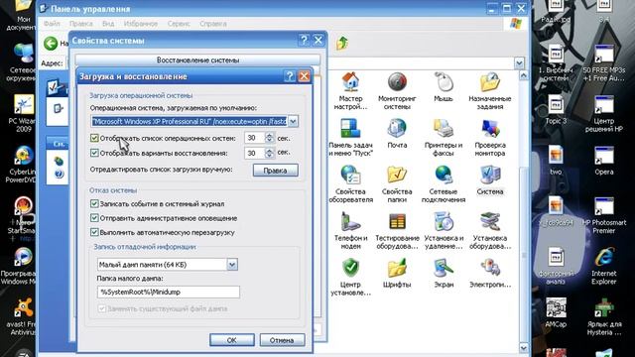The image size is (635, 357).
Task: Open the Файл menu
Action: click(x=52, y=24)
